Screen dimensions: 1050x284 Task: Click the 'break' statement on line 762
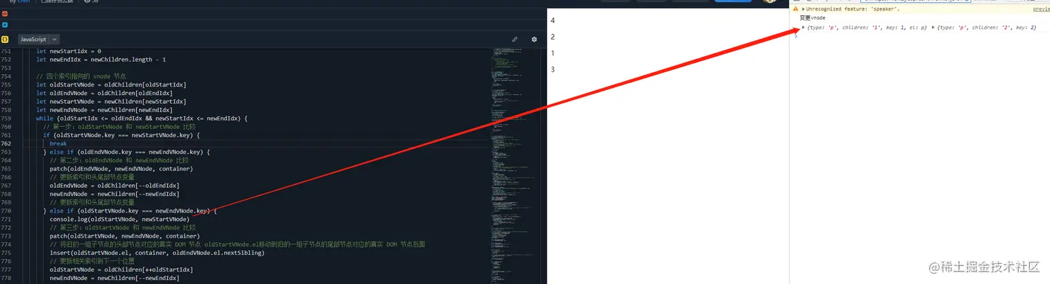[58, 143]
